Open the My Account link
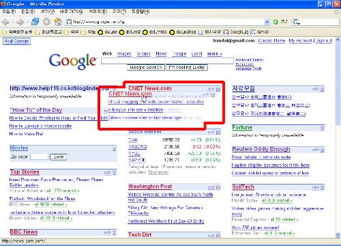This screenshot has width=341, height=246. click(x=300, y=41)
